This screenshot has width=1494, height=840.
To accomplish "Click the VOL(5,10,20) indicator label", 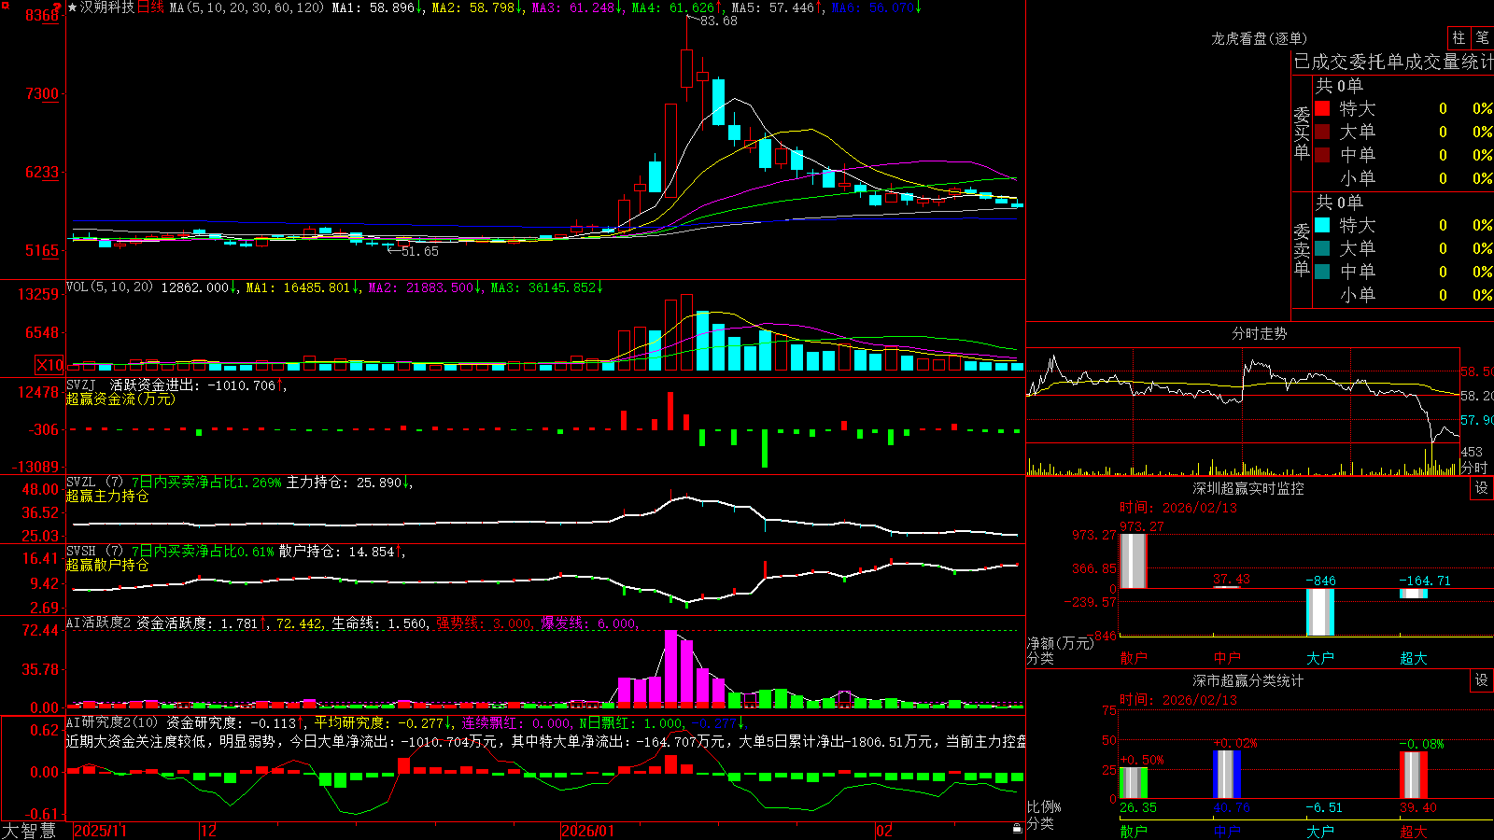I will tap(109, 287).
